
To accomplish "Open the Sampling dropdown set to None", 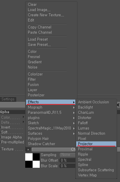I will pyautogui.click(x=68, y=155).
